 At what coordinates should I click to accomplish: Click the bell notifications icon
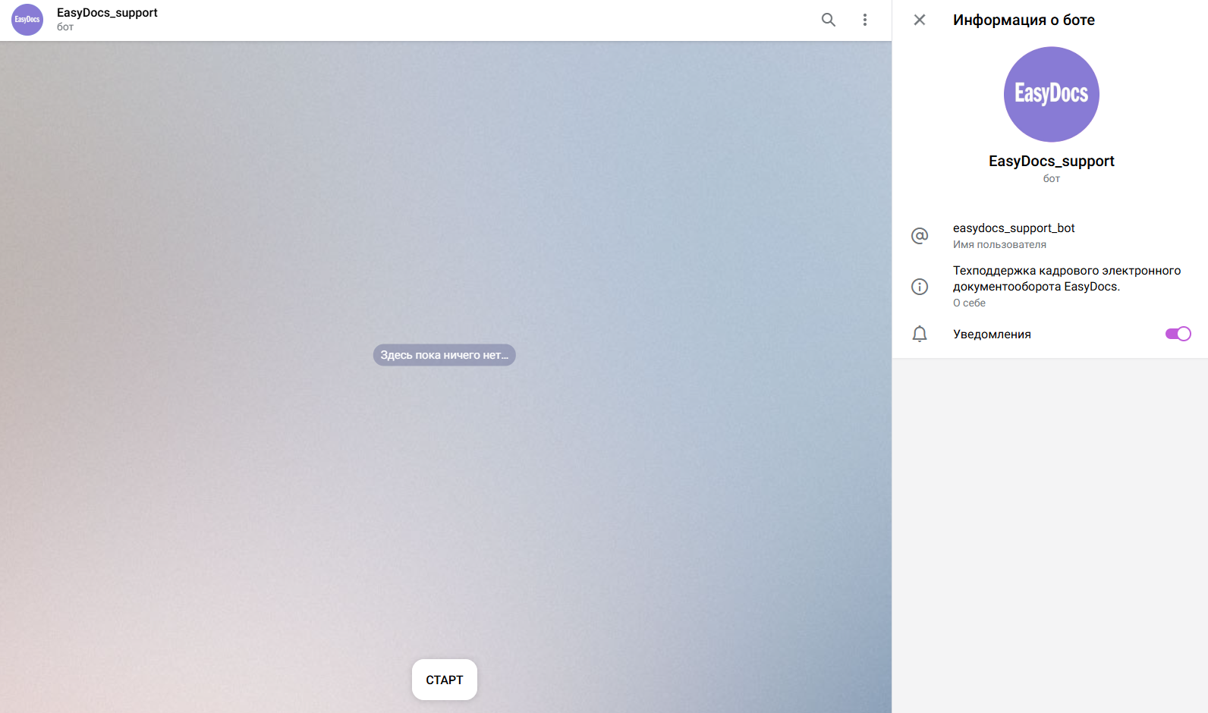[x=920, y=334]
